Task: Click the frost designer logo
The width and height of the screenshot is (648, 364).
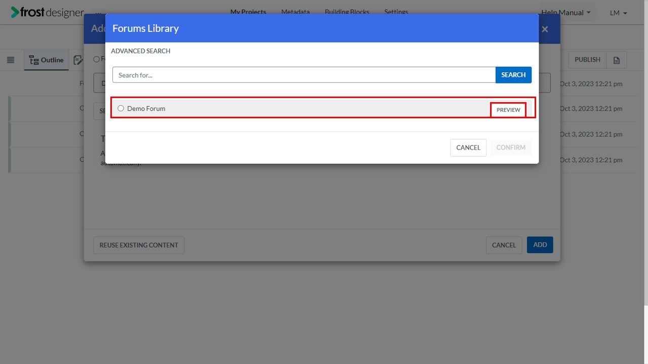Action: point(47,12)
